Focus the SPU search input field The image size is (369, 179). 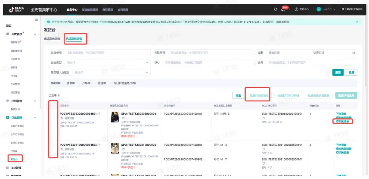point(203,63)
